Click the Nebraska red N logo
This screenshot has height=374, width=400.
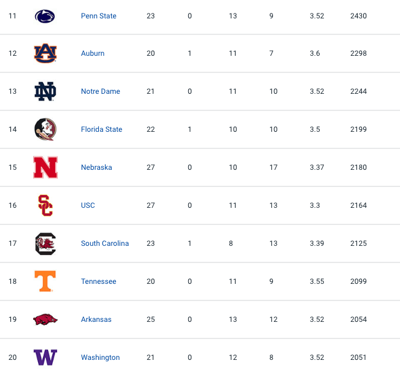point(45,167)
